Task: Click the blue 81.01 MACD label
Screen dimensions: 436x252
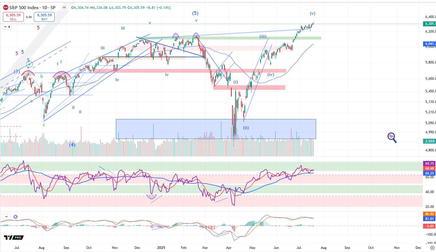Action: (429, 219)
